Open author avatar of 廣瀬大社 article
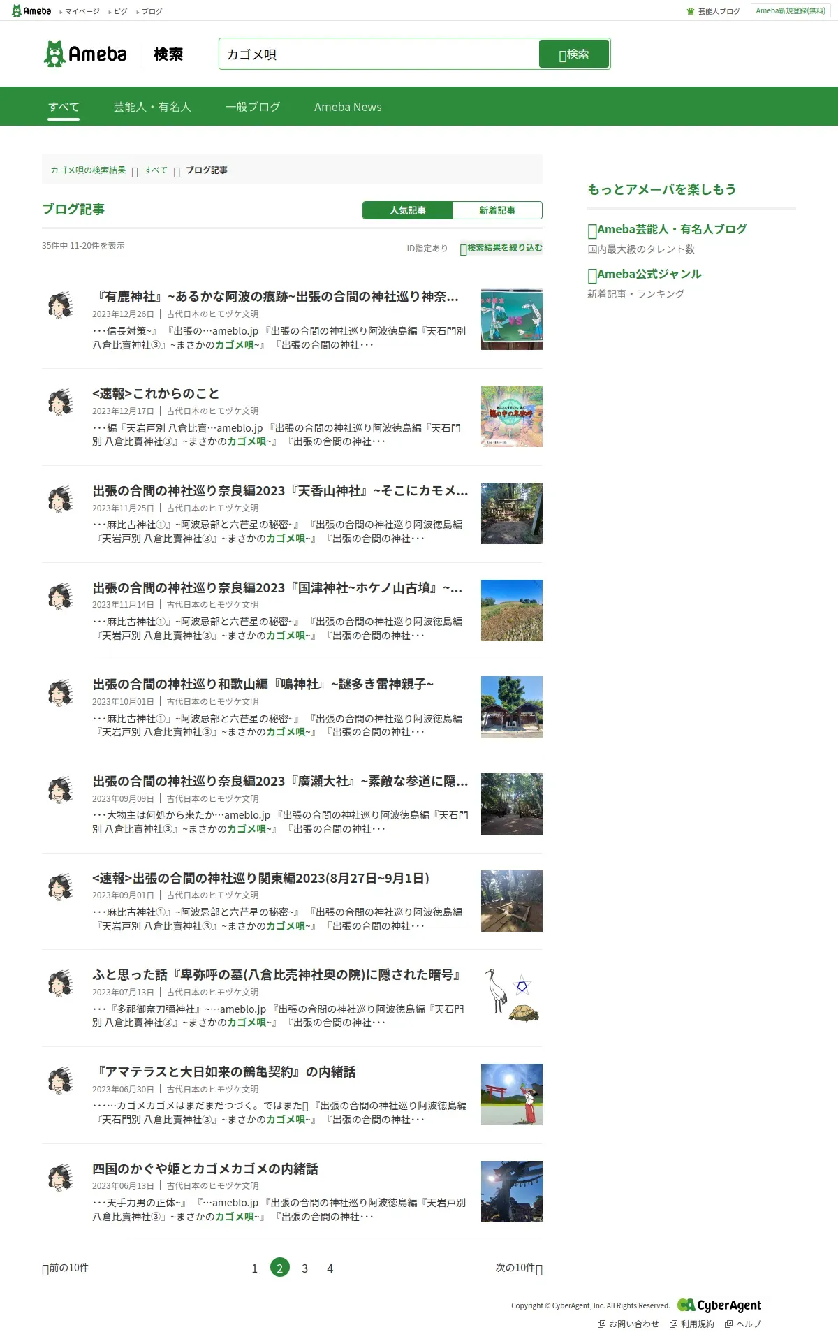838x1332 pixels. tap(61, 790)
